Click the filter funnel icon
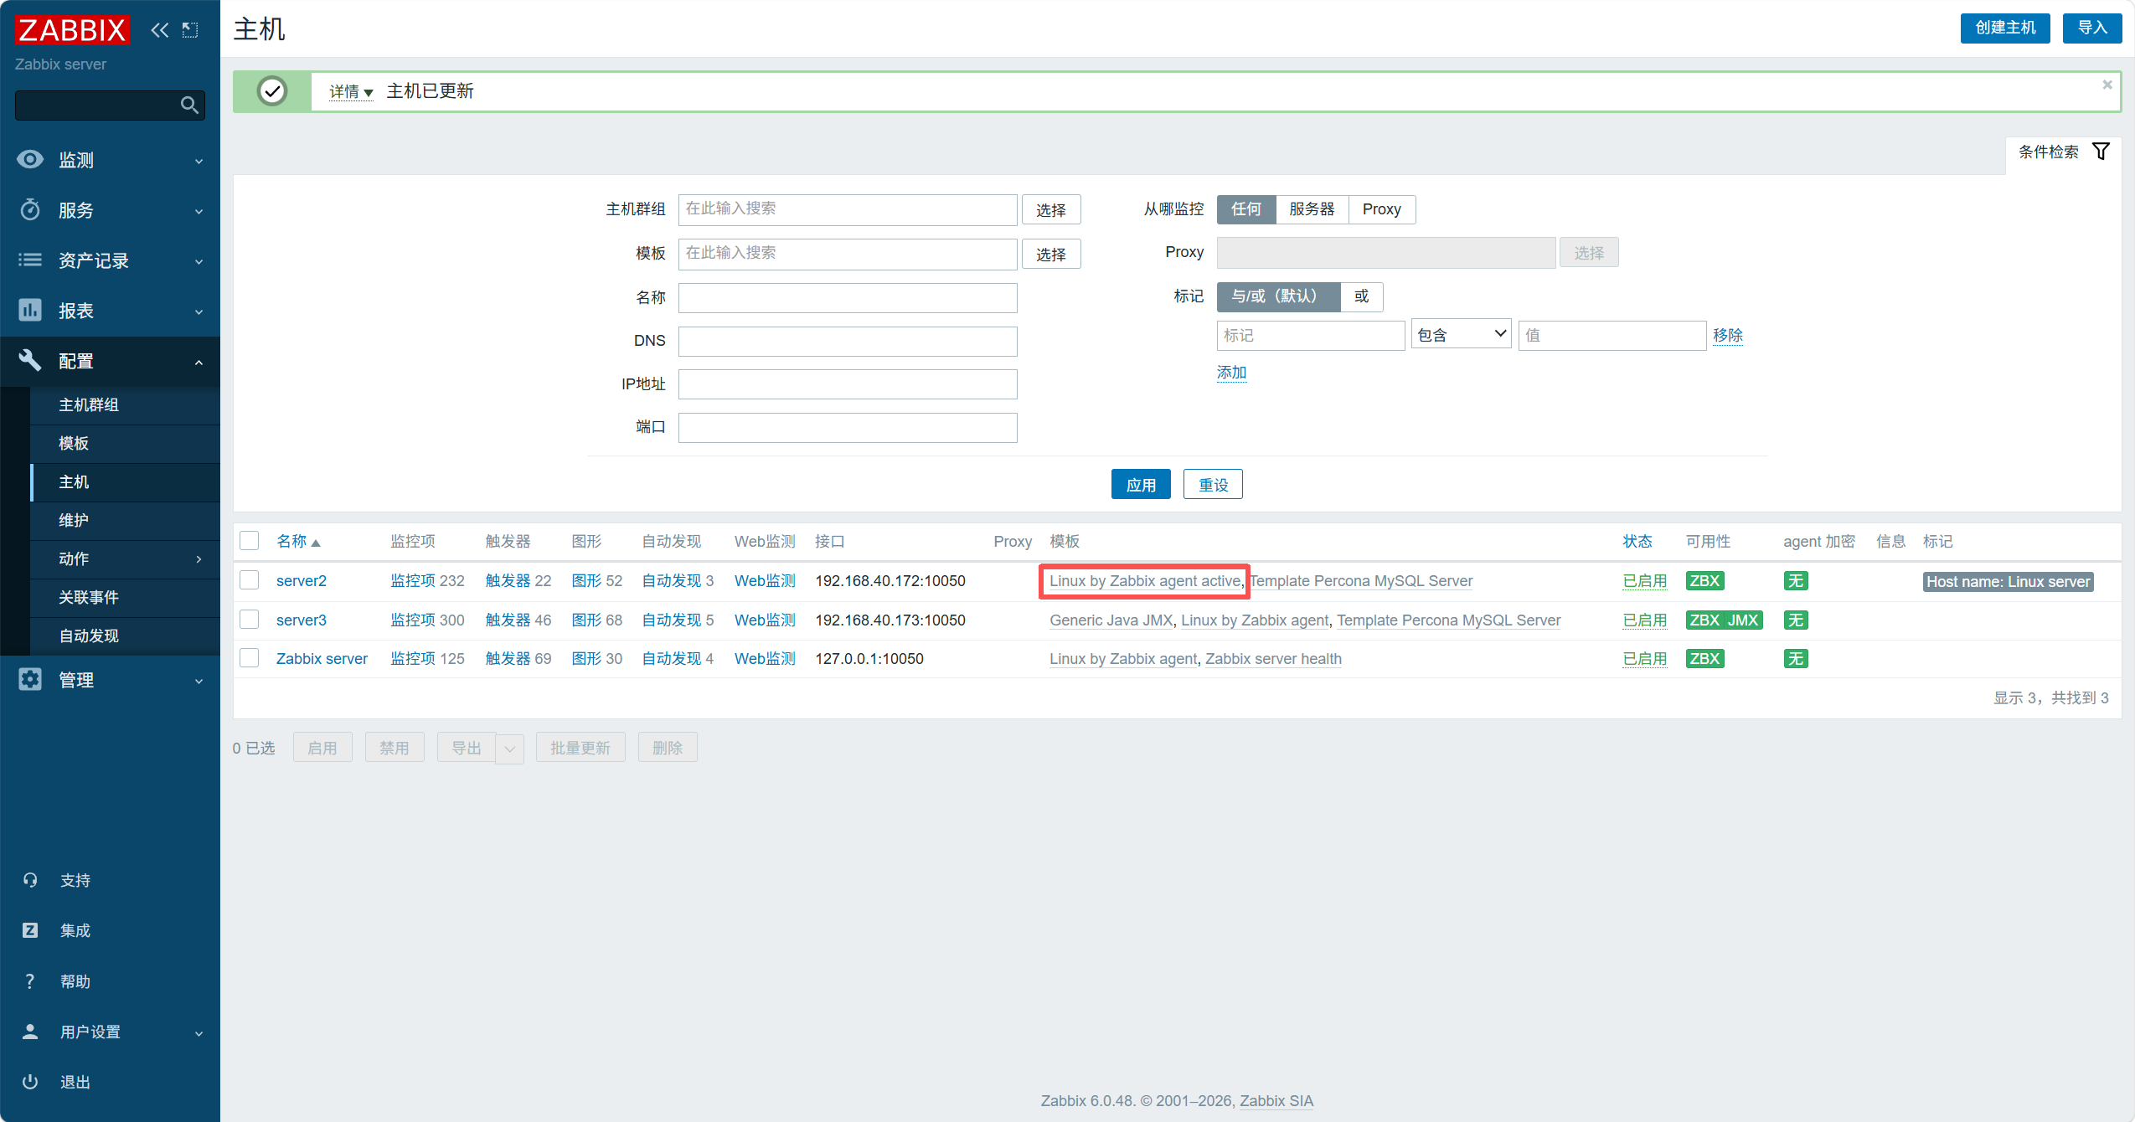This screenshot has height=1122, width=2135. click(x=2101, y=152)
